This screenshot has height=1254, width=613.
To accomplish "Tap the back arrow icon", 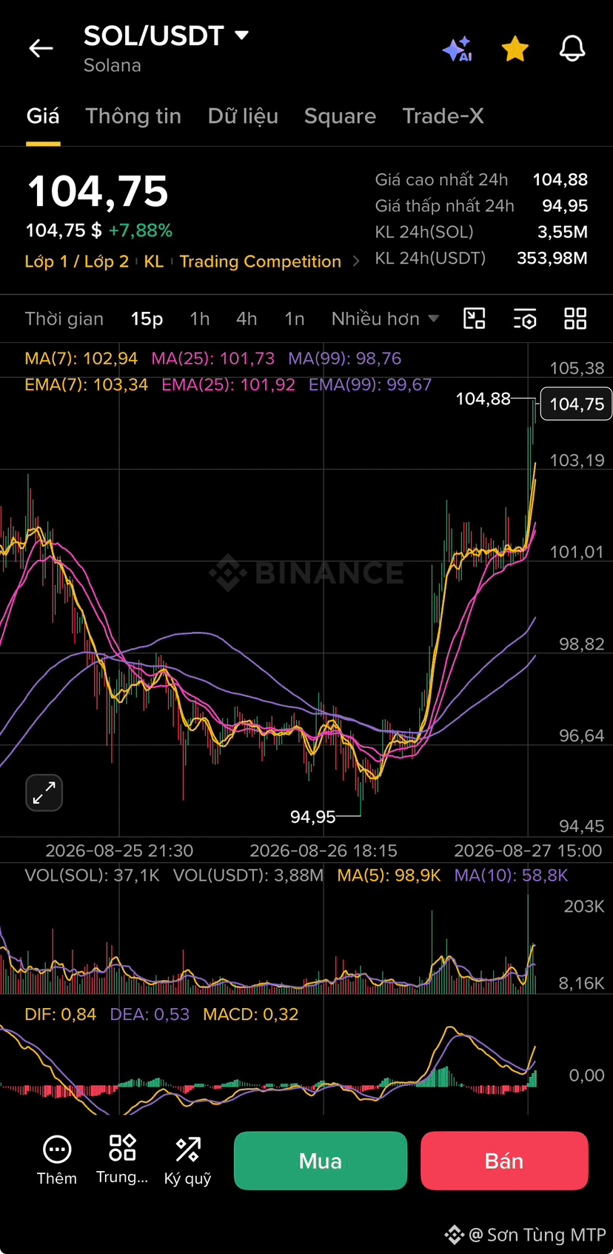I will (41, 49).
